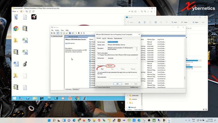Select Services (Local) in the console tree
The width and height of the screenshot is (218, 123).
click(57, 36)
